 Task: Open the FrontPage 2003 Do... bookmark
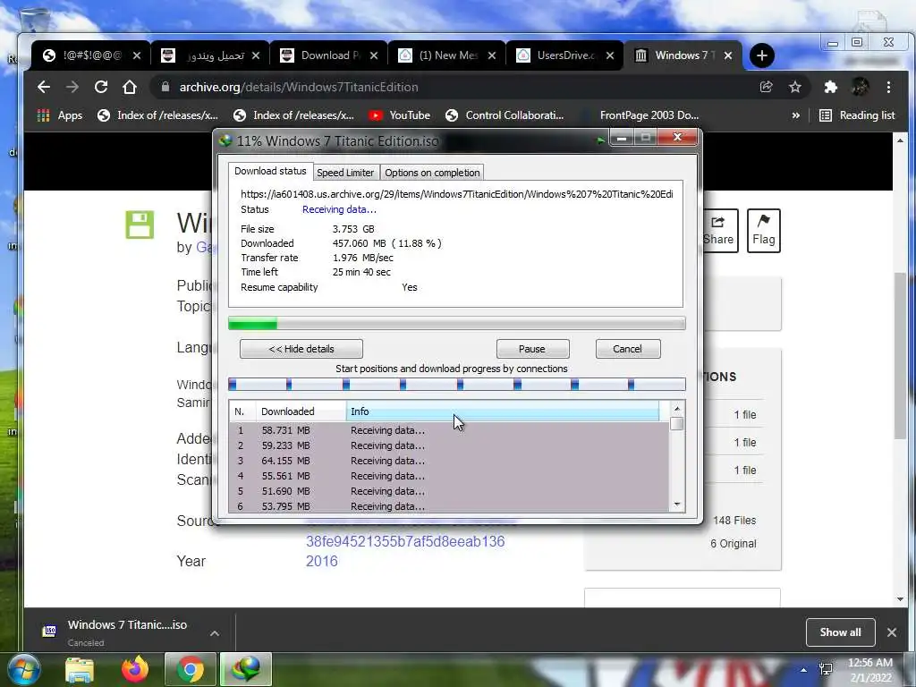tap(649, 115)
